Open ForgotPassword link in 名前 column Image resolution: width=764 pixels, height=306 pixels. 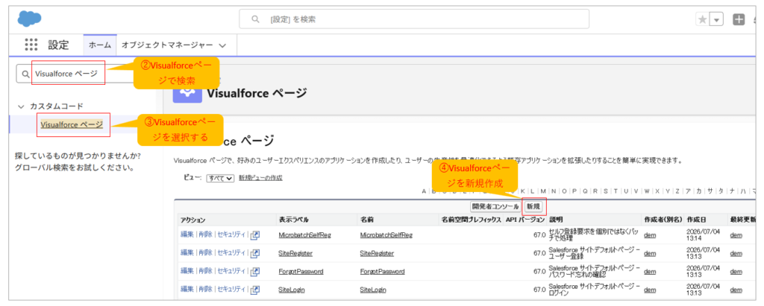(x=382, y=272)
